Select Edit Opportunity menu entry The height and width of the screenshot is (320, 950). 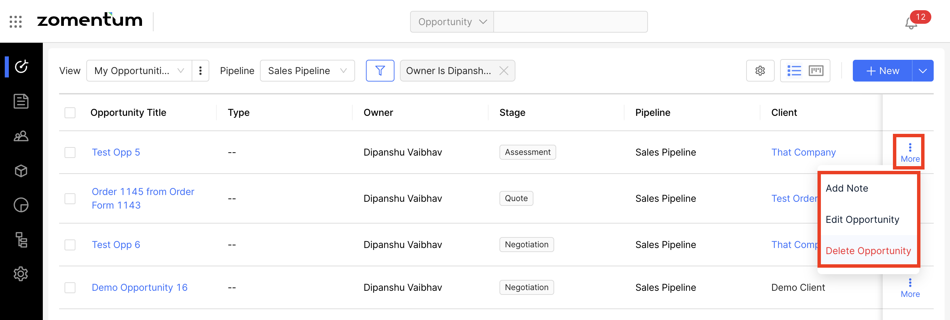(862, 220)
